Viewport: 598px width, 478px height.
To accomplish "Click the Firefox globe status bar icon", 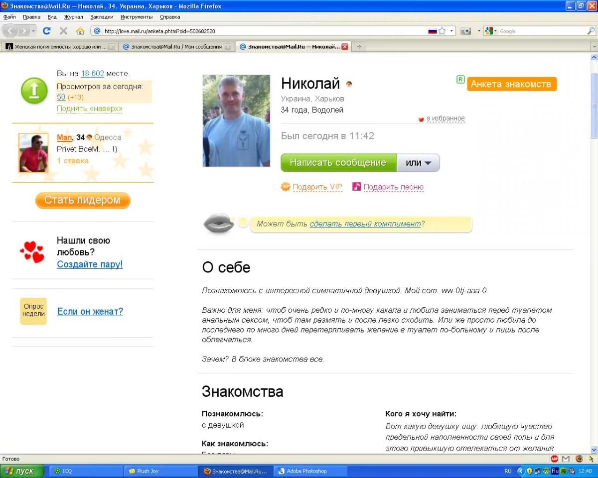I will coord(579,459).
